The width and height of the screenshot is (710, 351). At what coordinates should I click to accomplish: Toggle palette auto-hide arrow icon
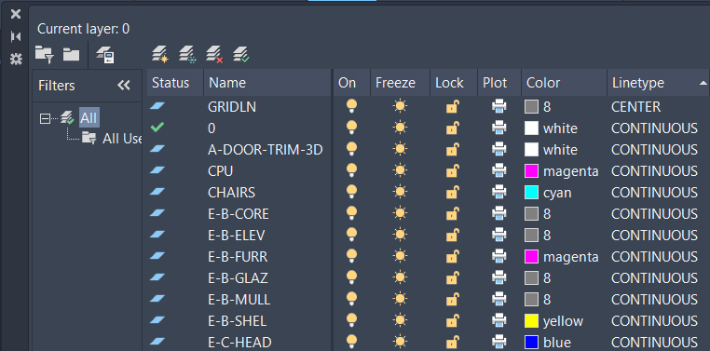(16, 36)
